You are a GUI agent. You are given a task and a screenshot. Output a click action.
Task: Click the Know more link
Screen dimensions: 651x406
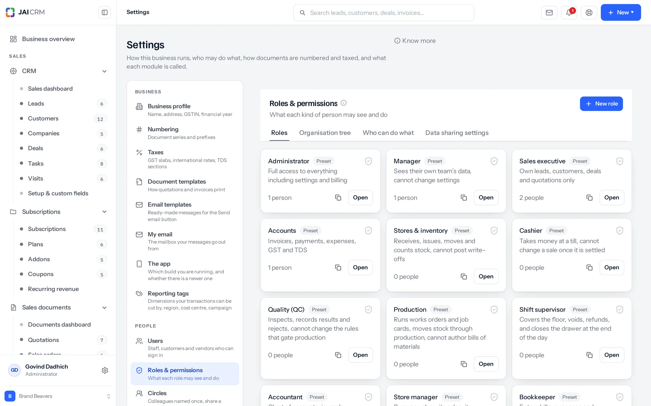415,41
